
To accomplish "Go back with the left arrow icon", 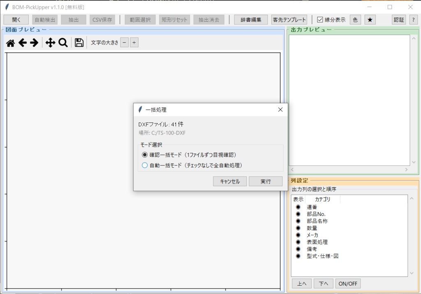I will tap(23, 43).
